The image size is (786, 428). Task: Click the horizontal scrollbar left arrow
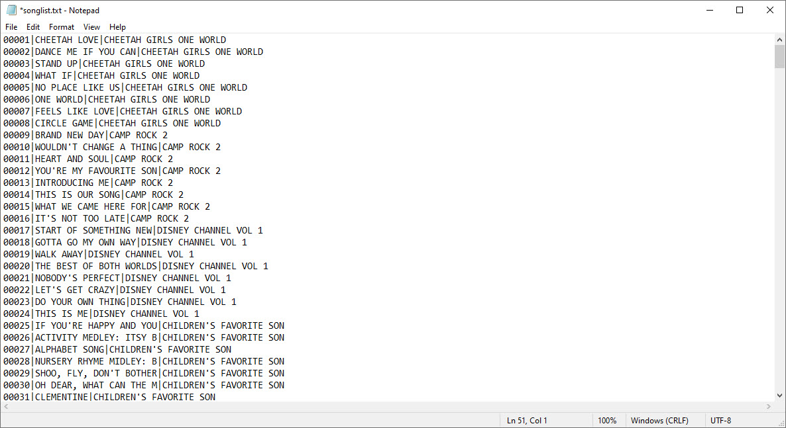[6, 406]
